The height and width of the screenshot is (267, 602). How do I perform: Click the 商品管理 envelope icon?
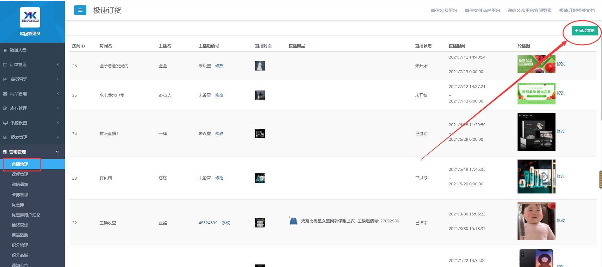[x=5, y=94]
